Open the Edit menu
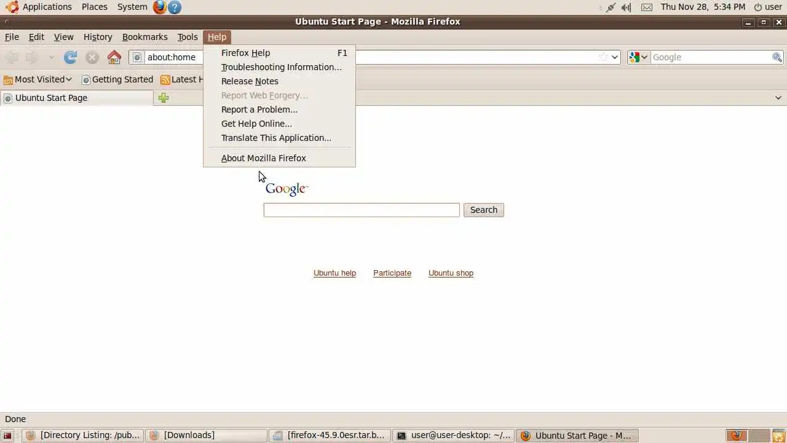 click(36, 37)
